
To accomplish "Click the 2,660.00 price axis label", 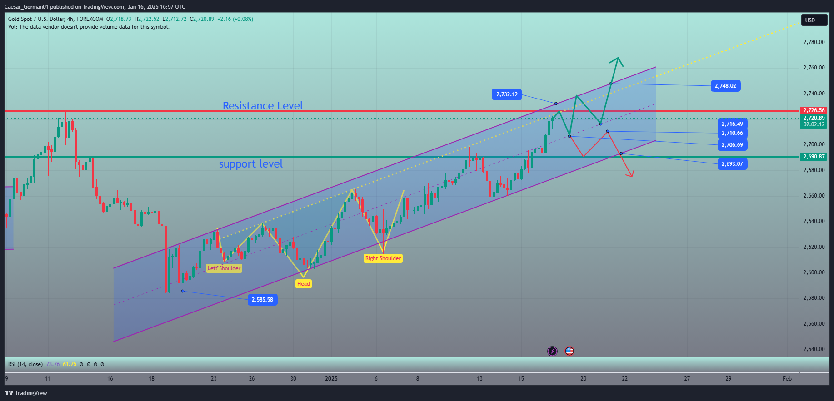I will click(814, 196).
